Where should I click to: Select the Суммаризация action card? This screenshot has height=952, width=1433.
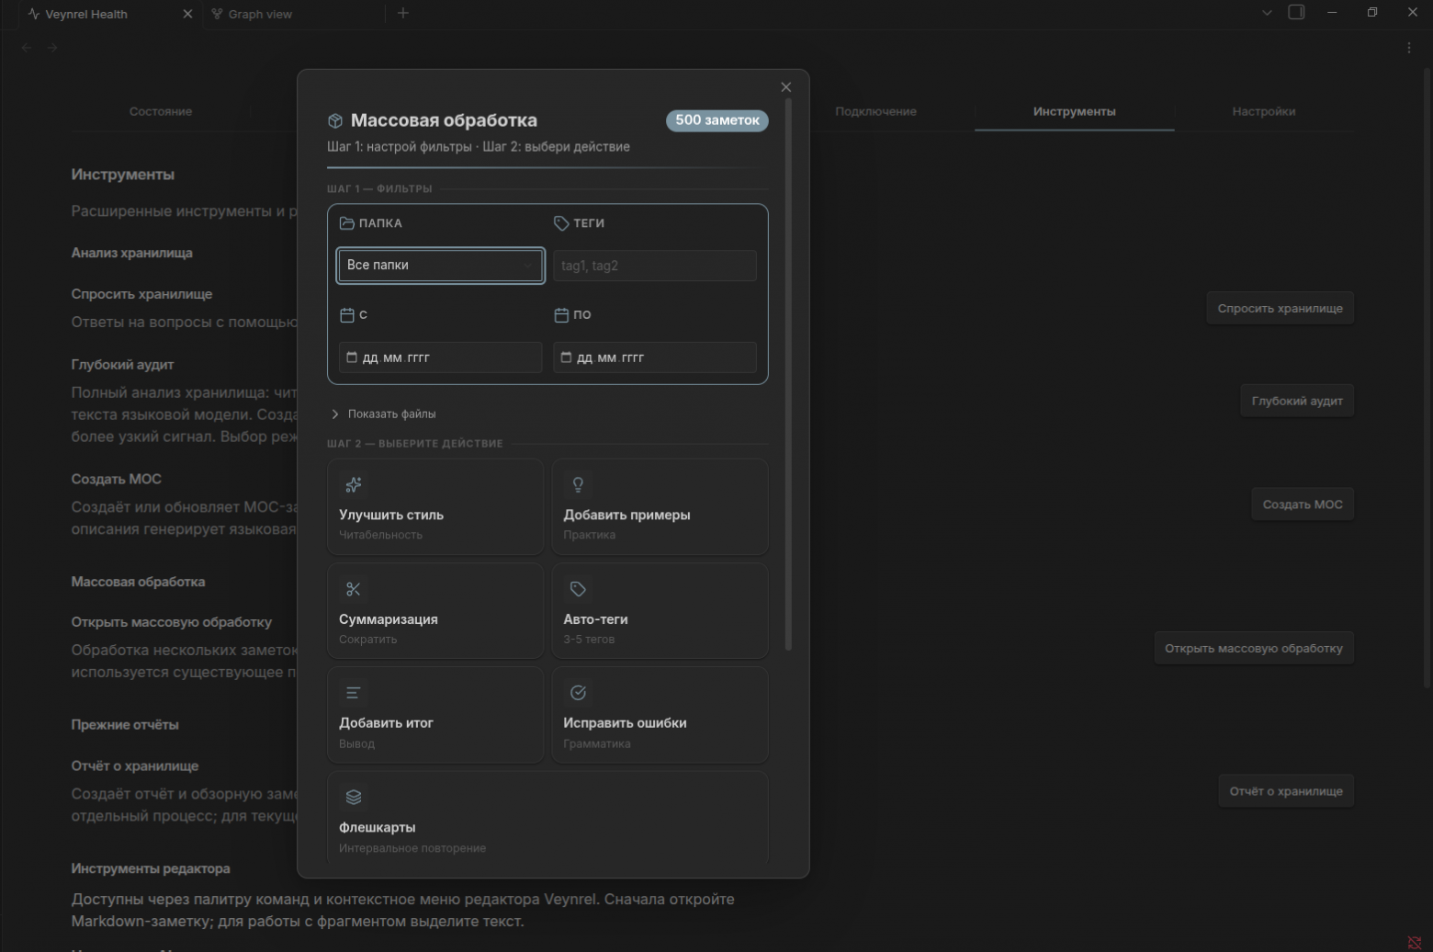[x=435, y=611]
